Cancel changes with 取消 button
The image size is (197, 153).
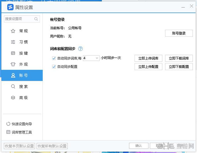pyautogui.click(x=159, y=146)
